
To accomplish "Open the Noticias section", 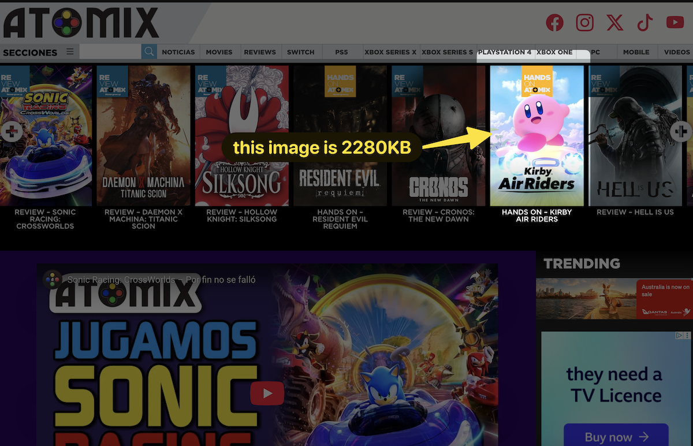I will coord(178,52).
